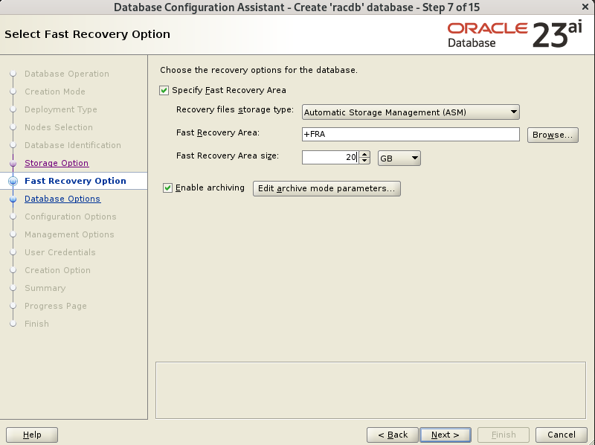Jump to the Database Options step
Screen dimensions: 595x445
tap(62, 199)
